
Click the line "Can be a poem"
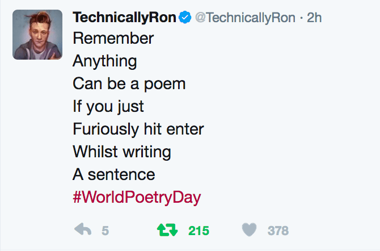pyautogui.click(x=129, y=83)
